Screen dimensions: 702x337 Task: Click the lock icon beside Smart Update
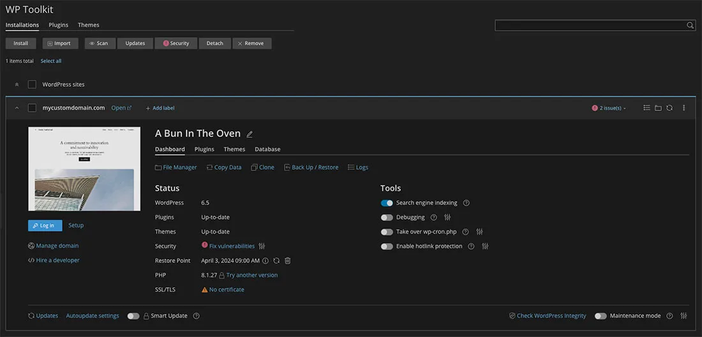tap(146, 316)
